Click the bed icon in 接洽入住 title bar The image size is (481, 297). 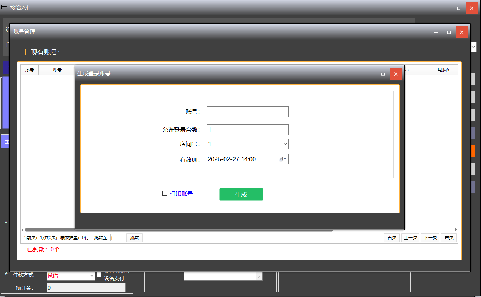click(x=4, y=7)
